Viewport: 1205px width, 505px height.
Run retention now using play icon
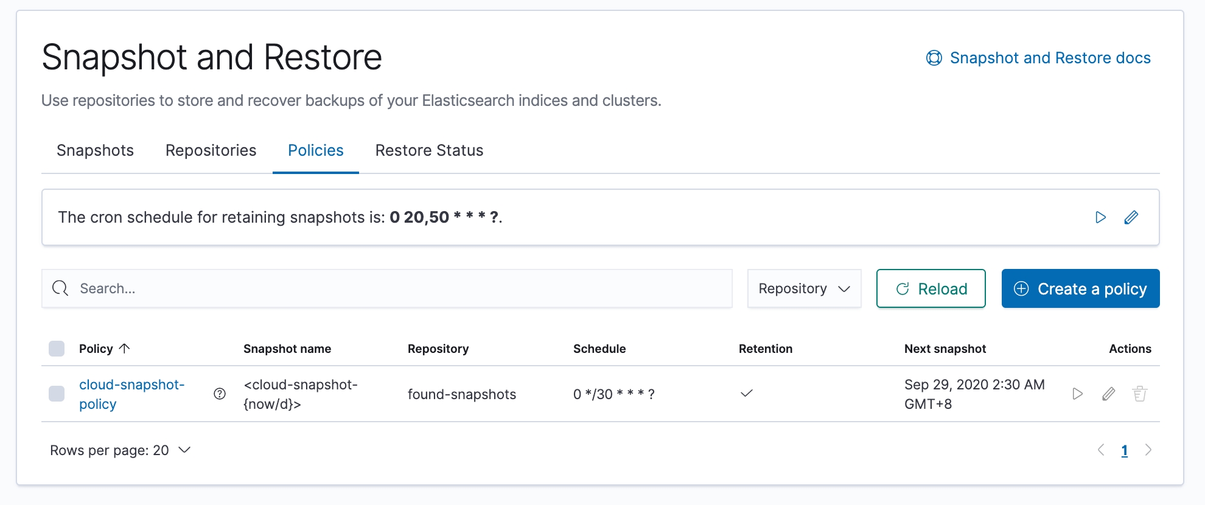pyautogui.click(x=1100, y=217)
